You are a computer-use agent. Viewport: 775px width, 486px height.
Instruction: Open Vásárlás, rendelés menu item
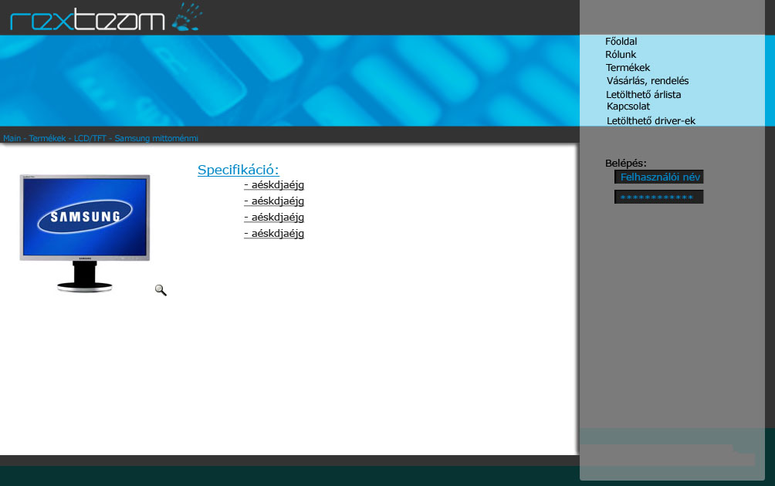[x=648, y=80]
